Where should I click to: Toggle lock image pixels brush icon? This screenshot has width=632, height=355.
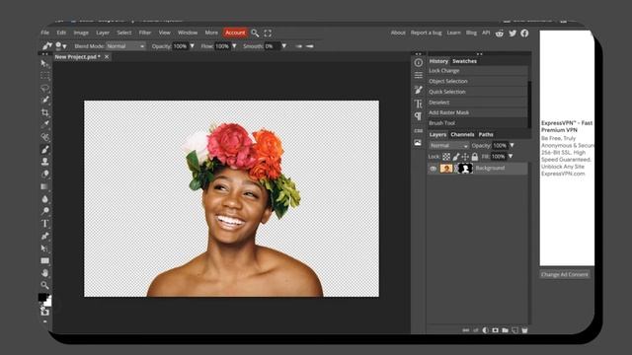[456, 157]
